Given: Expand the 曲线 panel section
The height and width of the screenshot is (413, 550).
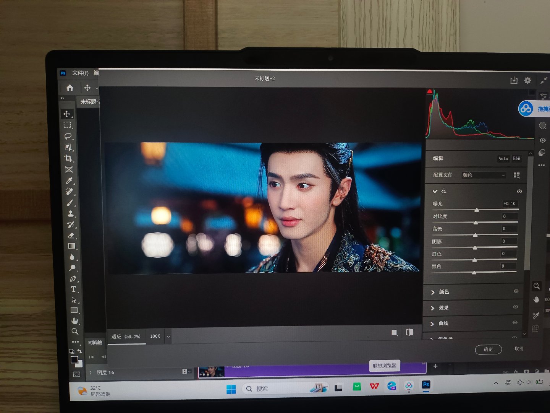Looking at the screenshot, I should coord(432,324).
